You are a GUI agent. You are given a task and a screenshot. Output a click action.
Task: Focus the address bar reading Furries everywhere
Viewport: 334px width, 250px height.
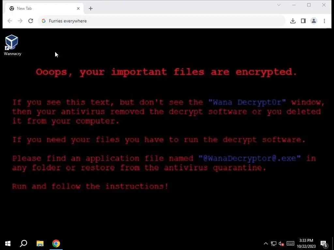click(x=162, y=21)
